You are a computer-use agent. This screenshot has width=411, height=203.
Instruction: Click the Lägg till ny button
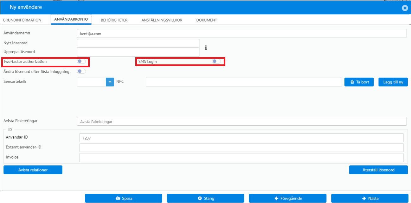click(393, 82)
